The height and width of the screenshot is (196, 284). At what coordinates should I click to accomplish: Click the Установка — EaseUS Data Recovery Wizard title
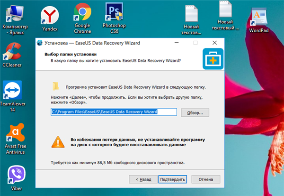tap(92, 43)
